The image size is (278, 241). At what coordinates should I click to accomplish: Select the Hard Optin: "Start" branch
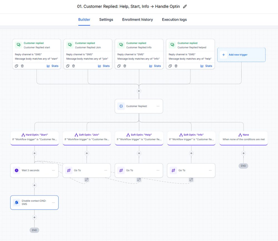pyautogui.click(x=34, y=138)
